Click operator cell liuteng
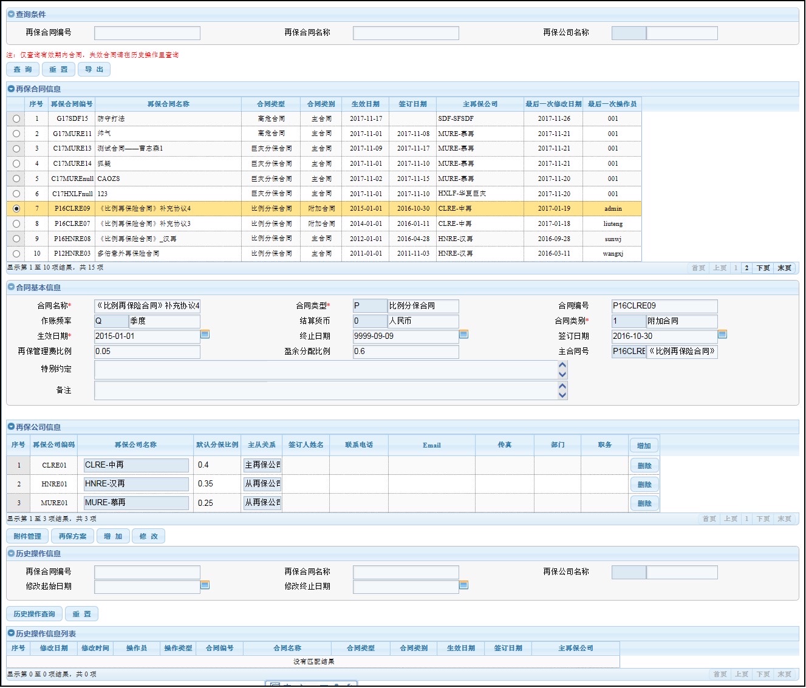 pyautogui.click(x=613, y=224)
